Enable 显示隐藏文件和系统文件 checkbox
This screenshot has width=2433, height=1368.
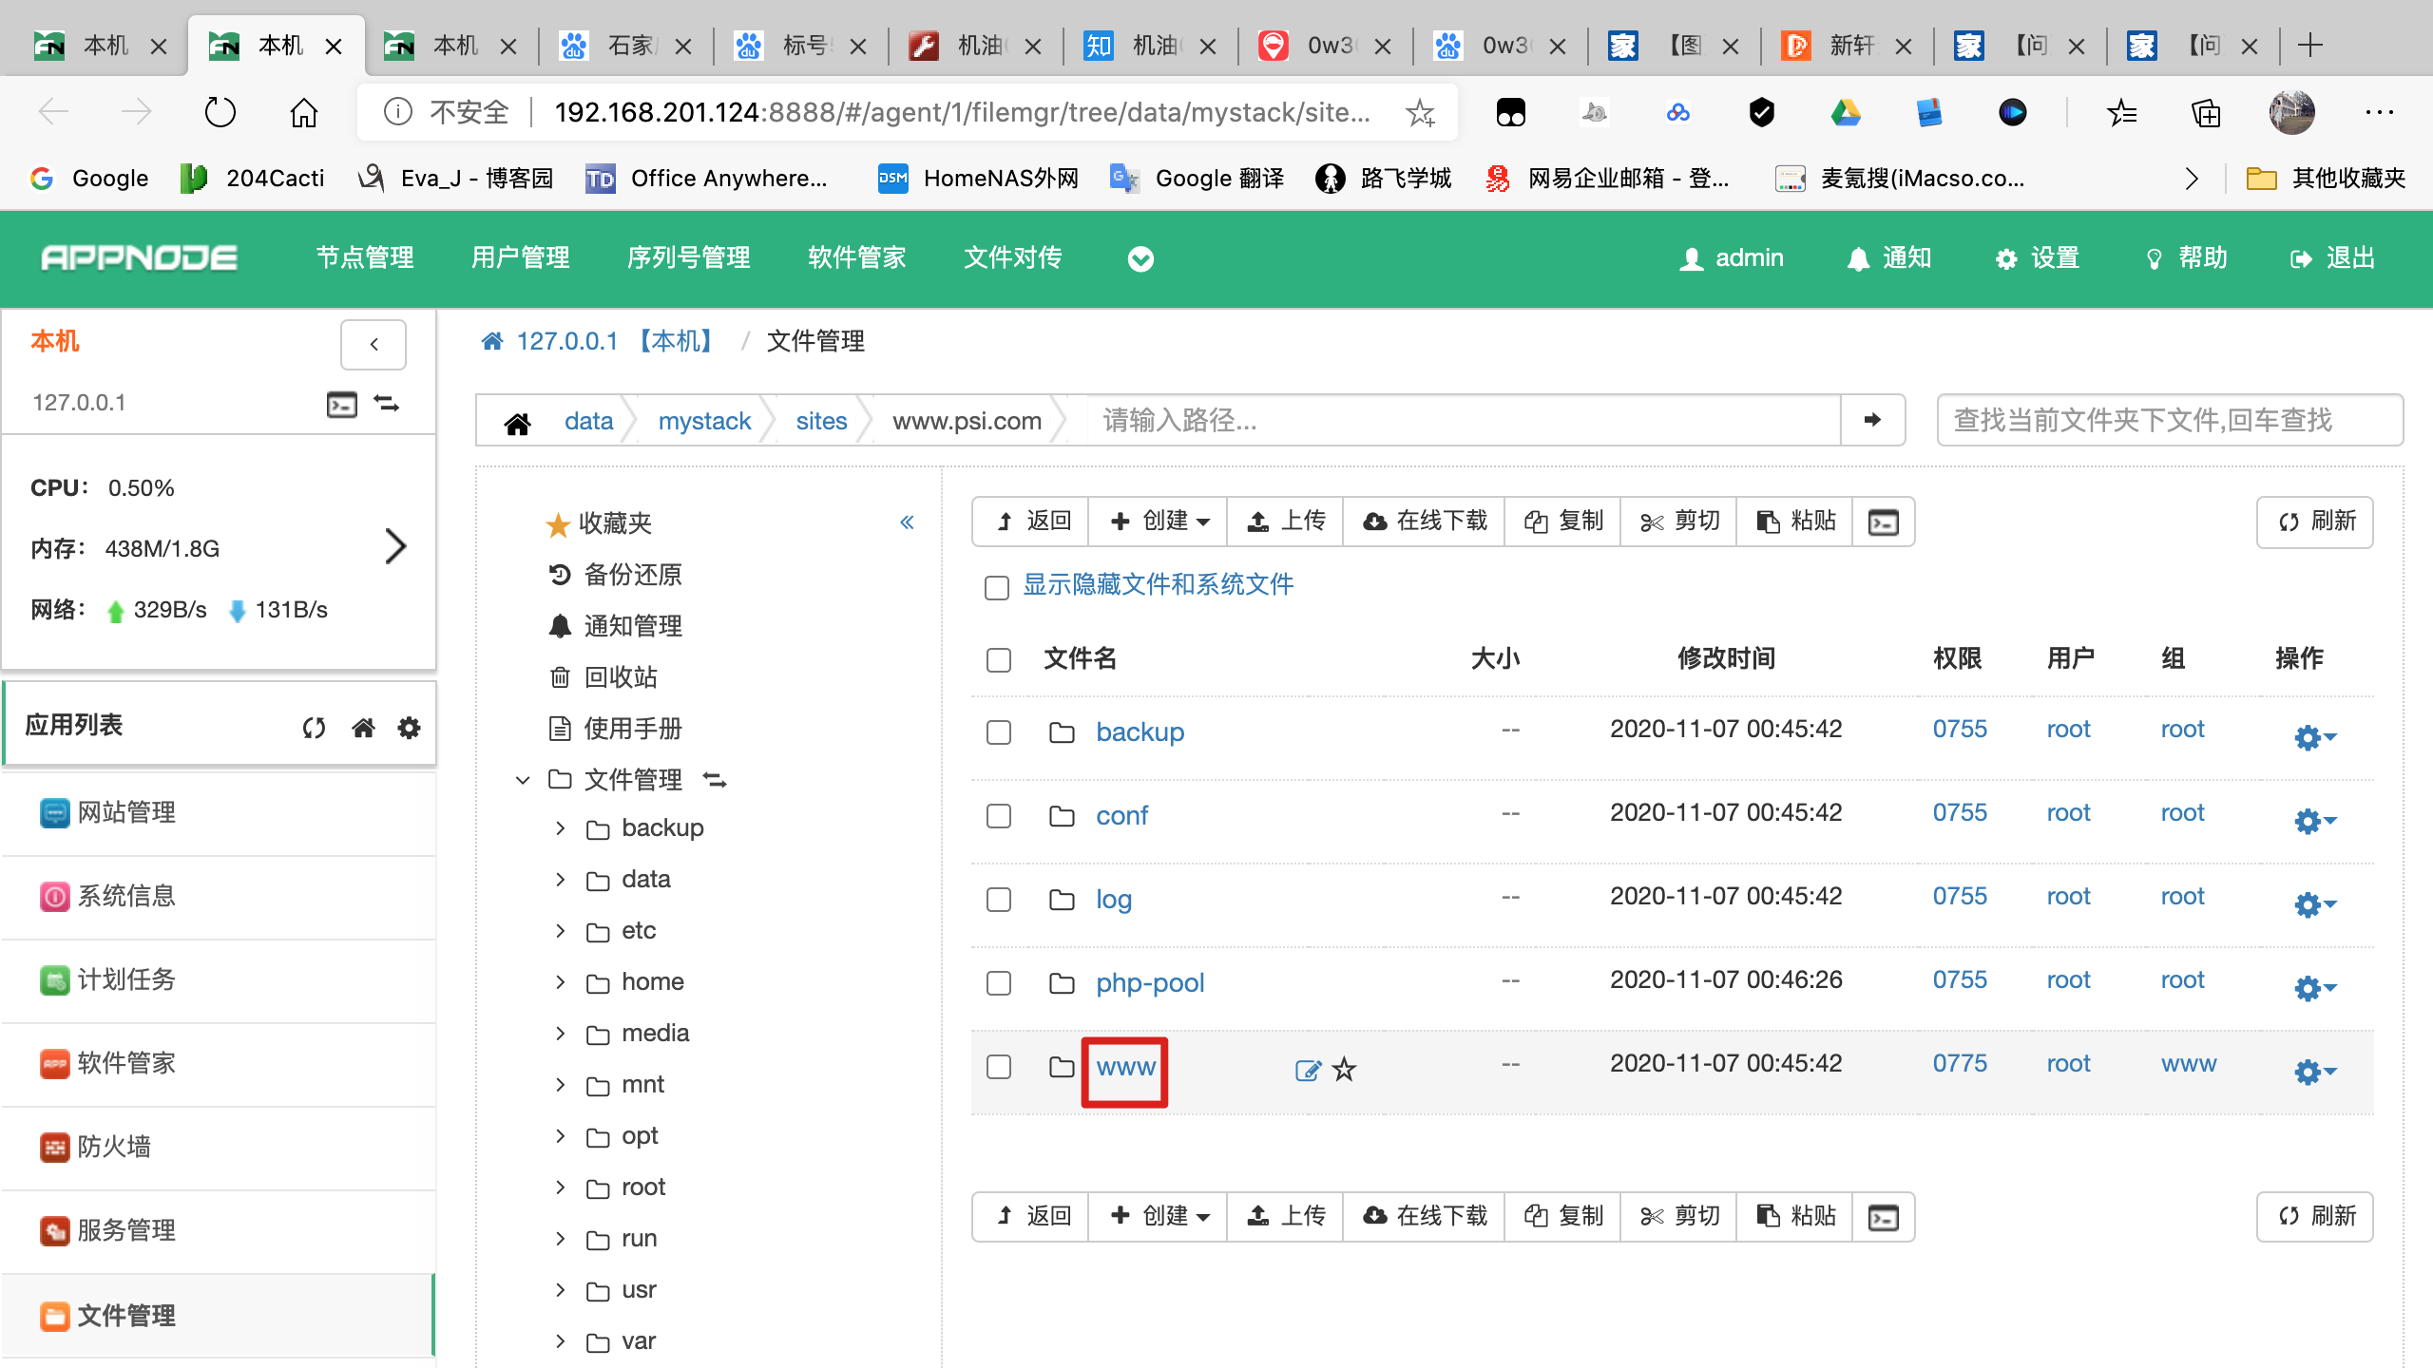(x=997, y=587)
